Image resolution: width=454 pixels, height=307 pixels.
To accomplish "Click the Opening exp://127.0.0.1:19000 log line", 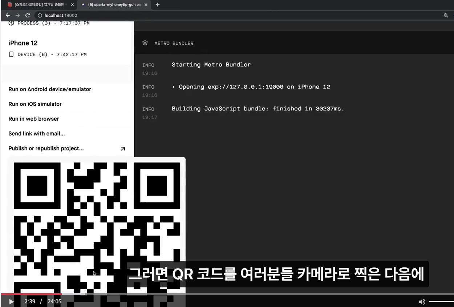I will click(x=251, y=87).
